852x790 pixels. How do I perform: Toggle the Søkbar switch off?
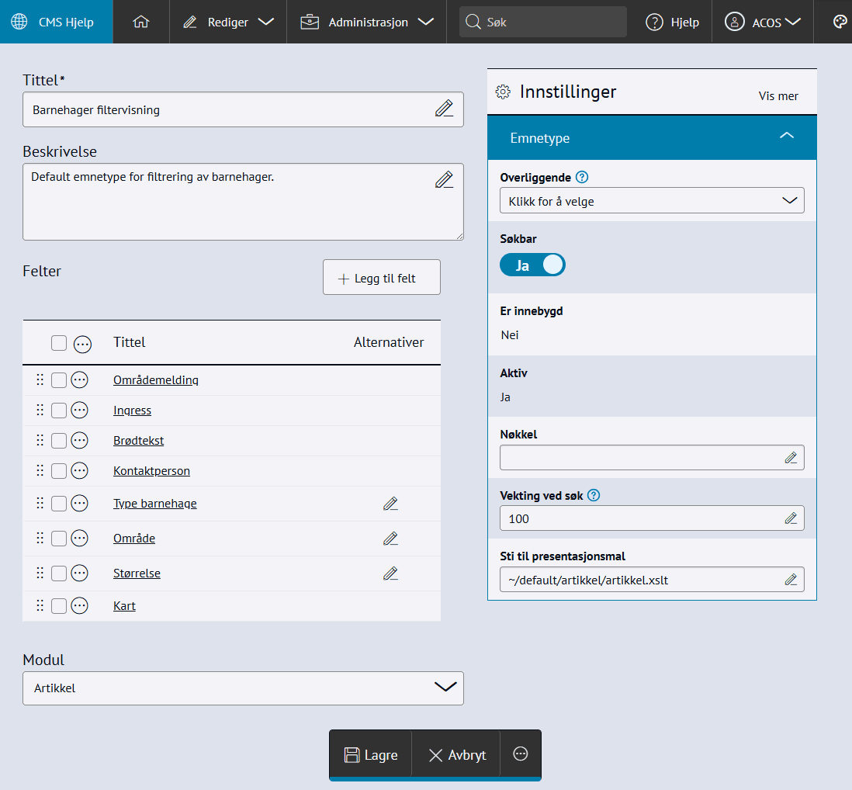pyautogui.click(x=532, y=265)
